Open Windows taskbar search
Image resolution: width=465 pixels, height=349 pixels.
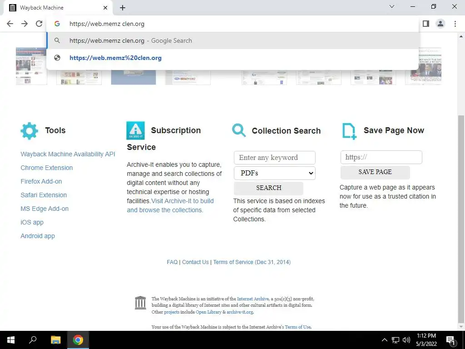[x=33, y=340]
